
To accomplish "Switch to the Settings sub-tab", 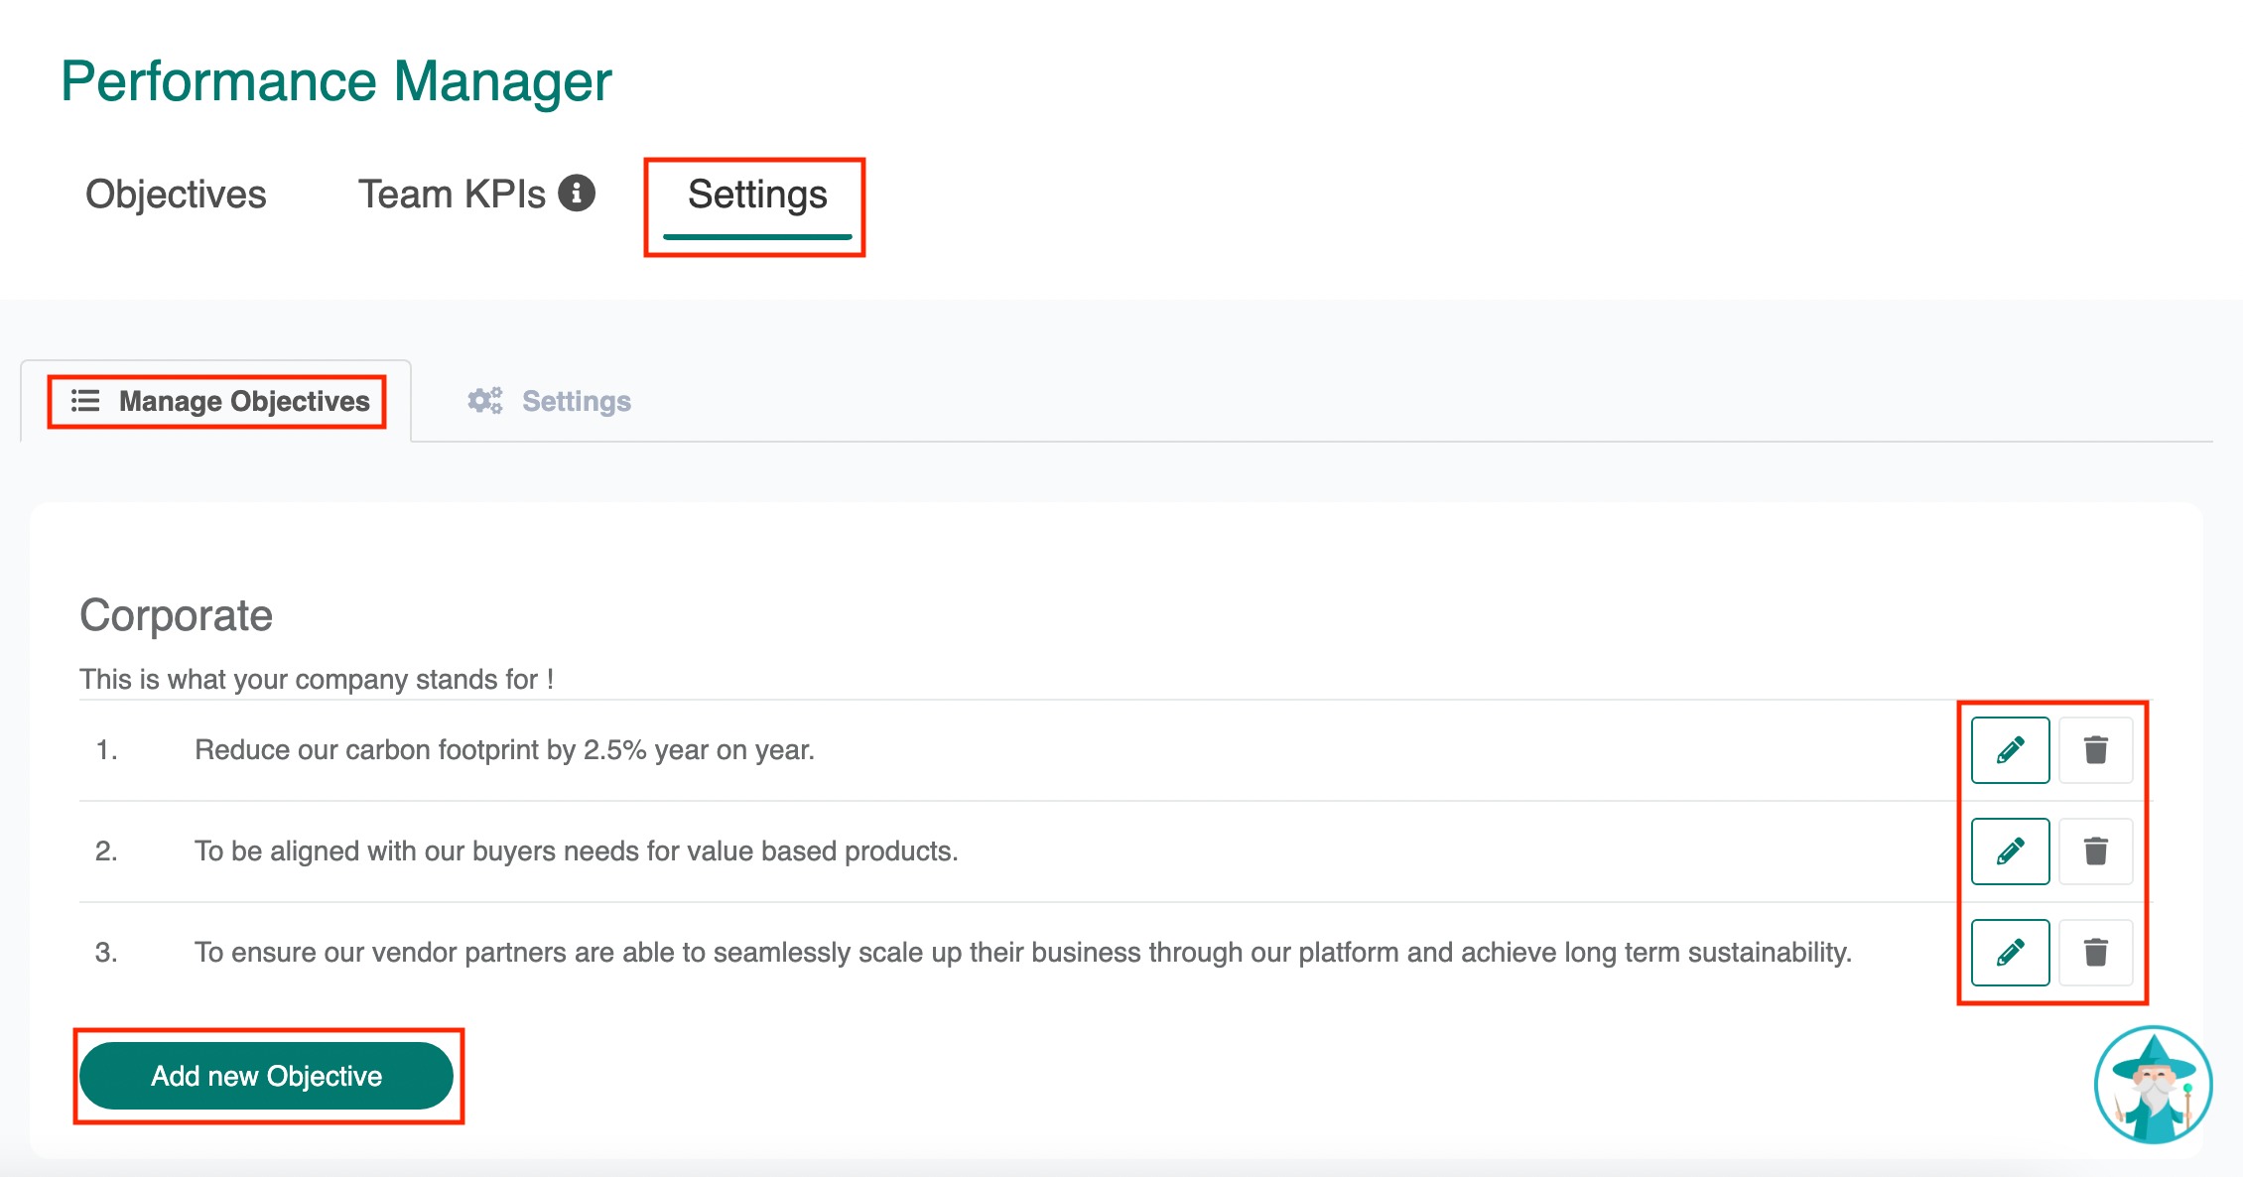I will [576, 401].
